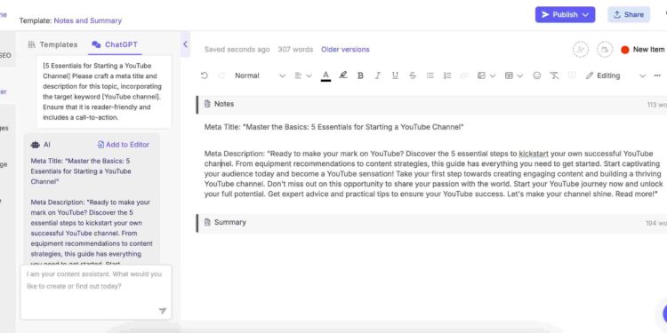667x333 pixels.
Task: Select the Summary section heading
Action: [x=230, y=222]
